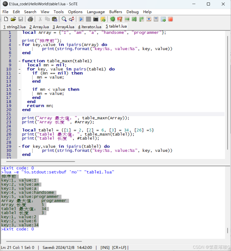
Task: Click the final '>Exit code: 0' output line
Action: 18,229
